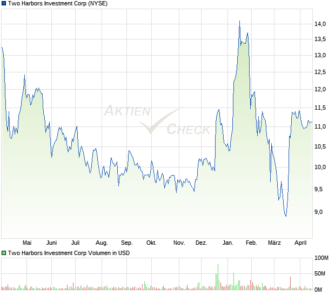Click the 10,0 price axis value
This screenshot has height=295, width=335.
point(320,167)
